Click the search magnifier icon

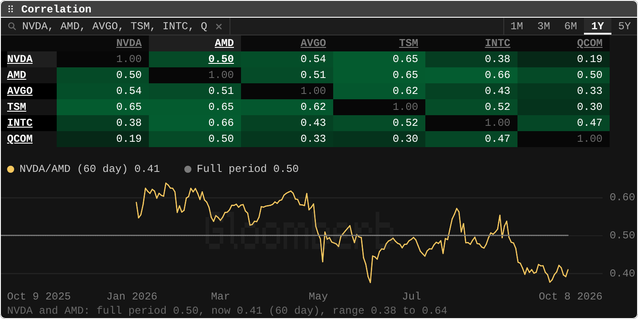point(12,27)
